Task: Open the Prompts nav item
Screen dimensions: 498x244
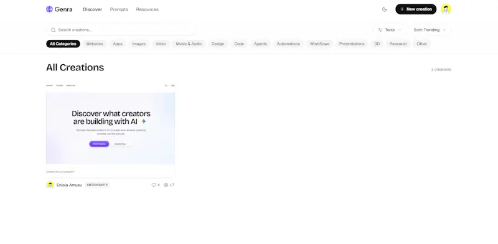Action: click(119, 9)
